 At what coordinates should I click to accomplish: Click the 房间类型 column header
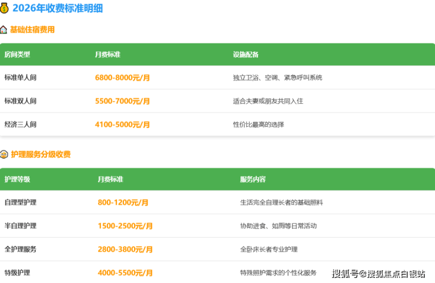17,55
